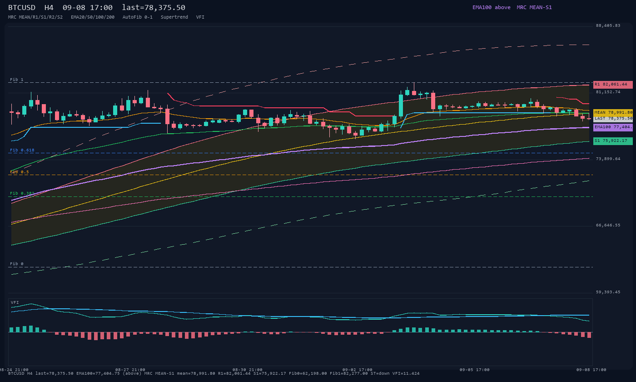The image size is (636, 382).
Task: Click the LAST 78,375.50 price label
Action: 613,118
